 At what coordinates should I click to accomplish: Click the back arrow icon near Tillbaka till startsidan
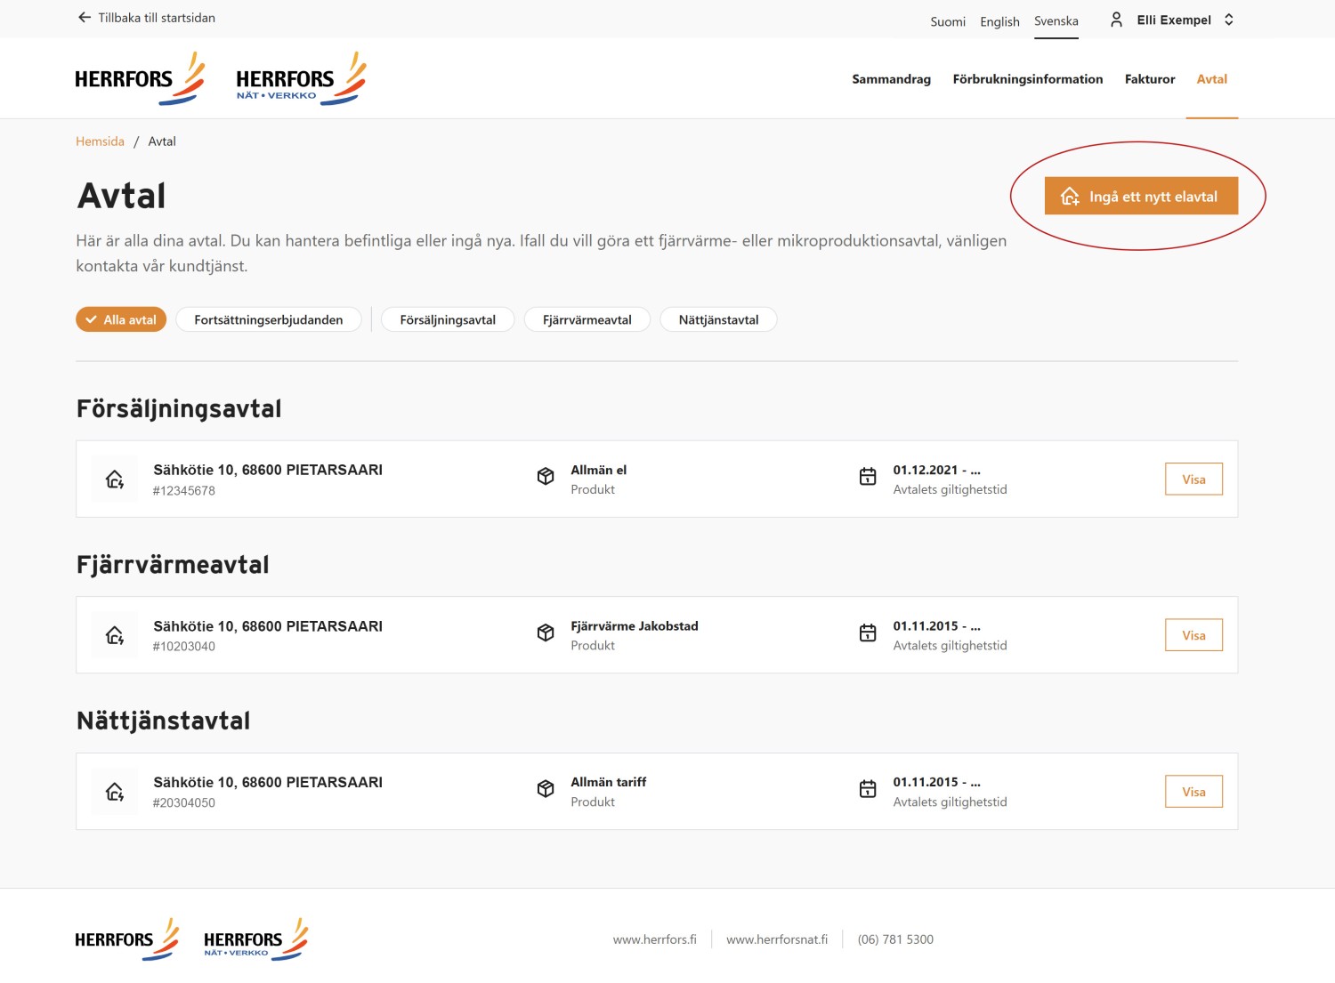(85, 18)
